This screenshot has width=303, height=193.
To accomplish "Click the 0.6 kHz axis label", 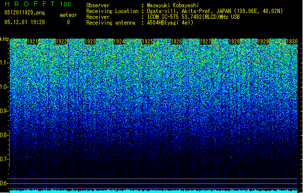I will pos(4,183).
